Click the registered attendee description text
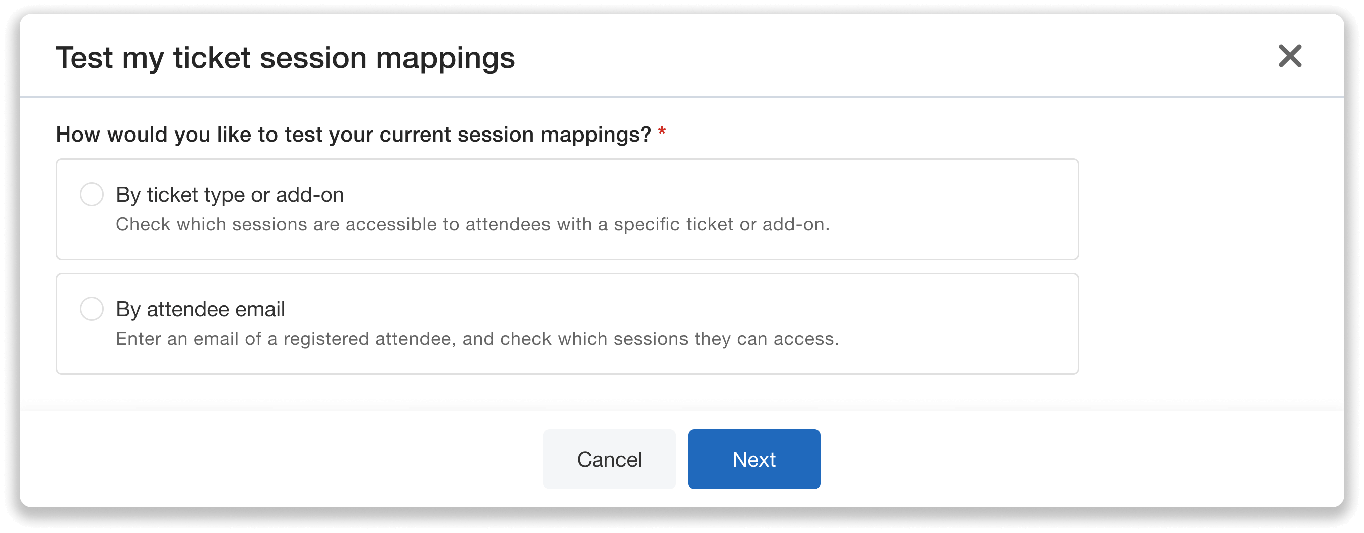Image resolution: width=1364 pixels, height=533 pixels. (x=477, y=339)
